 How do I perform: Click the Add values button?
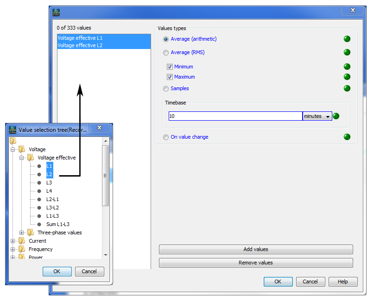pos(256,250)
